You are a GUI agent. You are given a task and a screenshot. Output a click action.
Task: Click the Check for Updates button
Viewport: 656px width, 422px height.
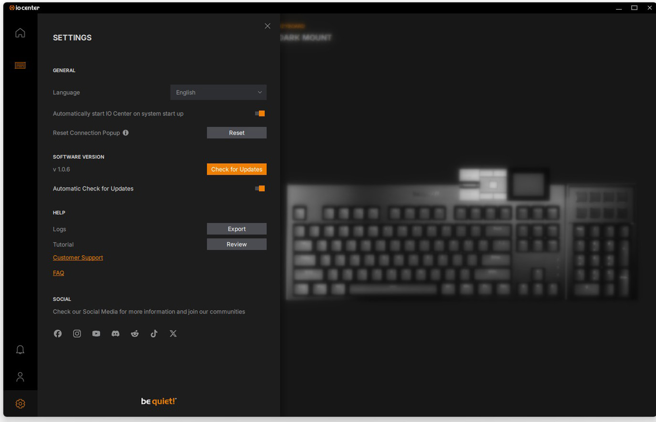pyautogui.click(x=237, y=169)
